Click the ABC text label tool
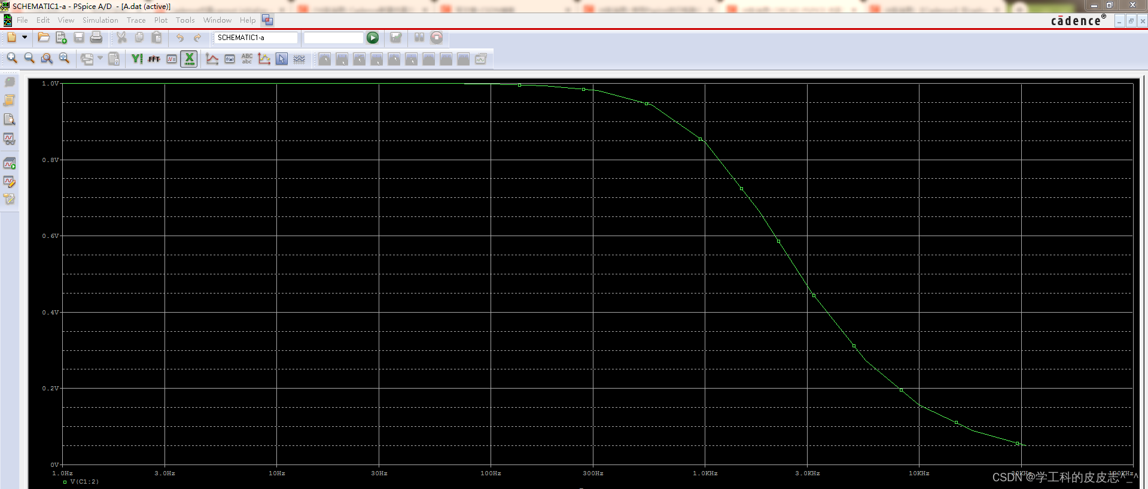The height and width of the screenshot is (489, 1148). click(247, 59)
